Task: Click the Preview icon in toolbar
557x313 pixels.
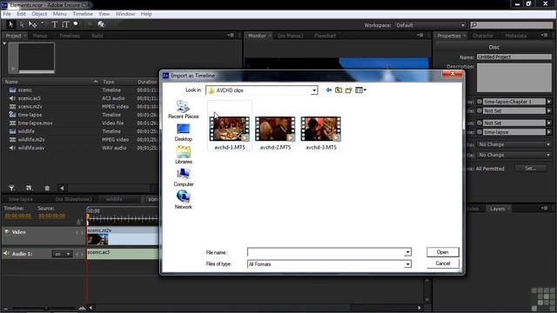Action: click(x=101, y=24)
